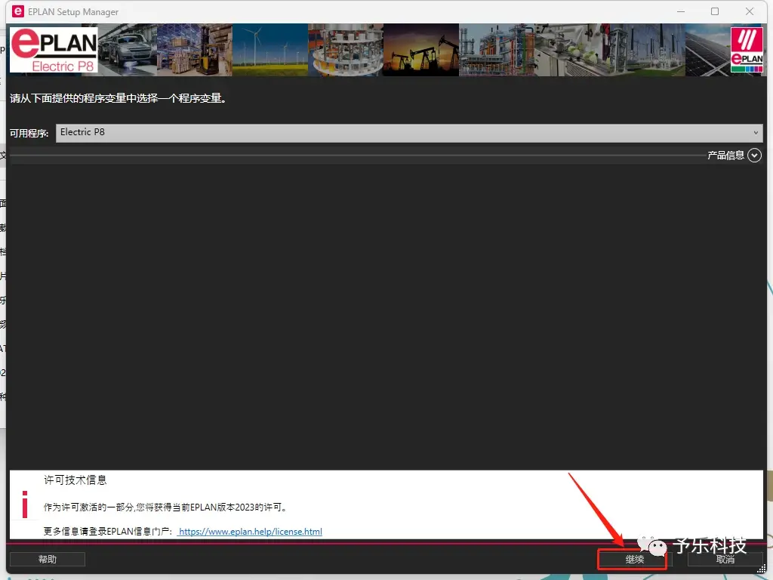Click the solar panel banner image

coord(707,50)
